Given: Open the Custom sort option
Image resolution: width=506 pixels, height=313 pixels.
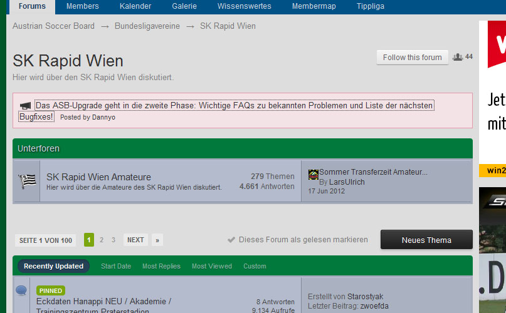Looking at the screenshot, I should click(x=255, y=266).
